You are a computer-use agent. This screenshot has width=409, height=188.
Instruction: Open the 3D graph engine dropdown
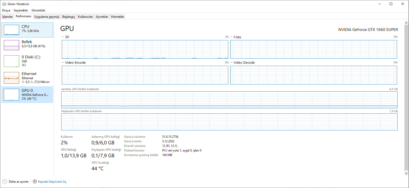point(63,37)
